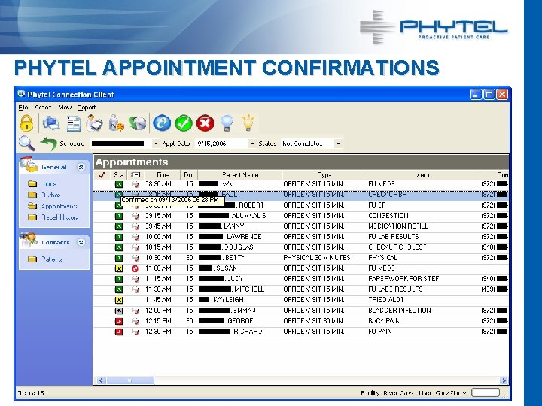
Task: Click the blue globe browser icon
Action: (x=162, y=123)
